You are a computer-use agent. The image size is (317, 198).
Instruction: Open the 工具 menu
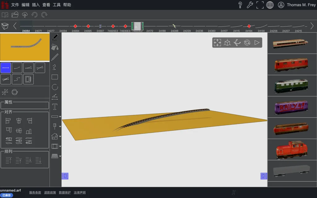(57, 5)
